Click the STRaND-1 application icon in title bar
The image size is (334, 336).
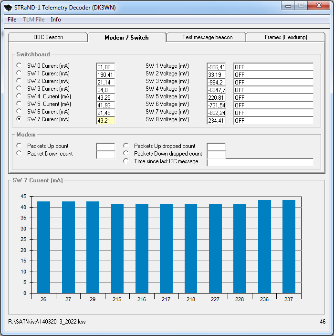pyautogui.click(x=7, y=7)
